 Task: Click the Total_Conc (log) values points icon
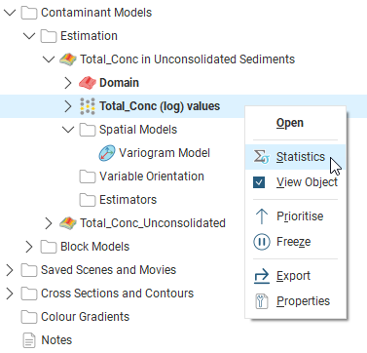coord(88,106)
